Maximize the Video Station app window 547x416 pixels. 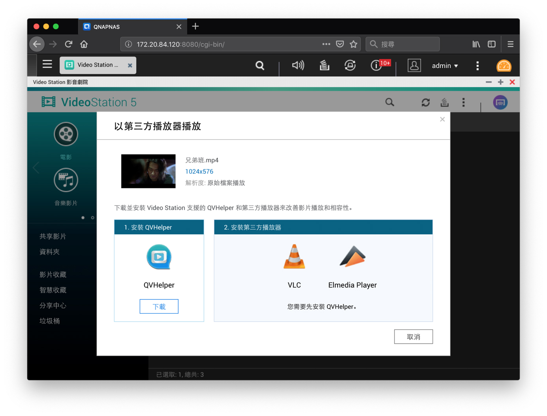tap(500, 82)
